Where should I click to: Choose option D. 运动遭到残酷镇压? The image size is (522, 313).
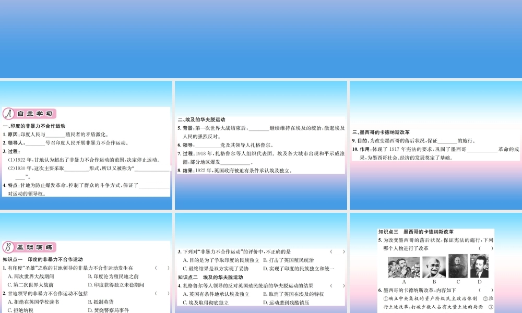click(286, 303)
